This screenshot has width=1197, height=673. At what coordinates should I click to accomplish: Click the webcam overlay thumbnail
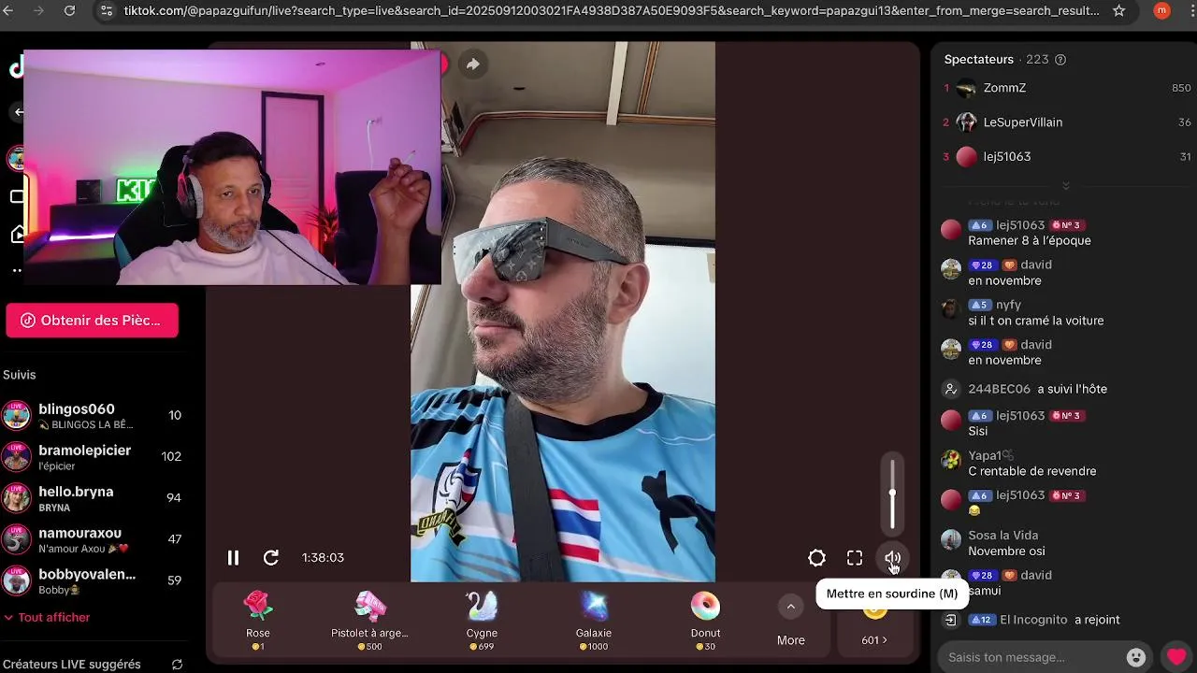pyautogui.click(x=232, y=167)
